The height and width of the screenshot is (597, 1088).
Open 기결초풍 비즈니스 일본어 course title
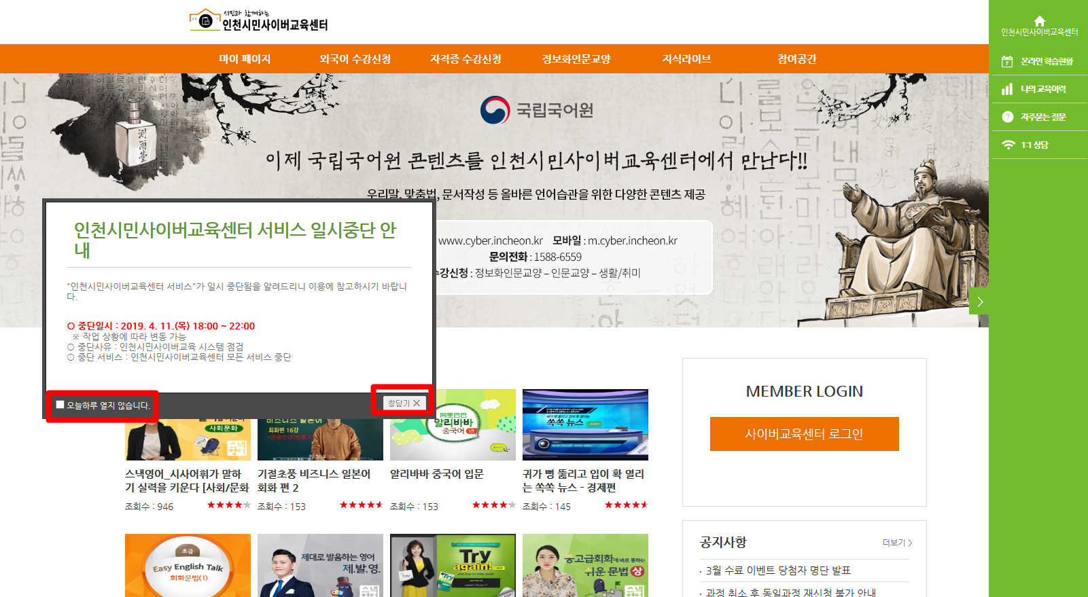pos(314,481)
